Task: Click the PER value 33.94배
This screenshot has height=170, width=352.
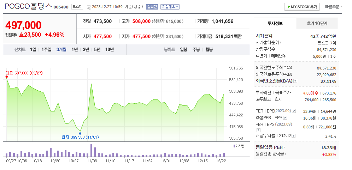Action: point(310,111)
